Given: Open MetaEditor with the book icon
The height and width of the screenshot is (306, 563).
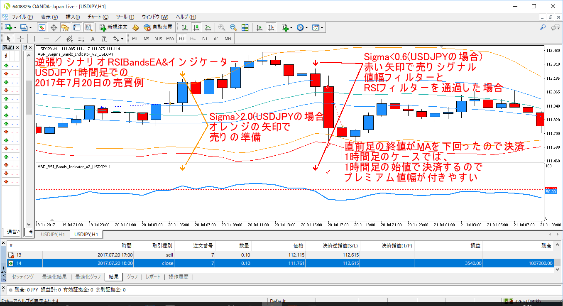Looking at the screenshot, I should pos(136,27).
